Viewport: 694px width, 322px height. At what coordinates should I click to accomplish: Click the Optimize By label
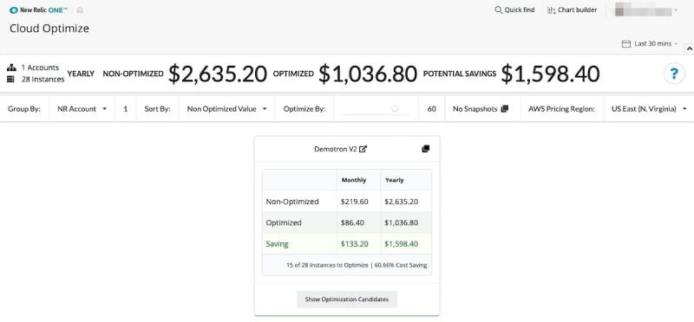point(304,109)
